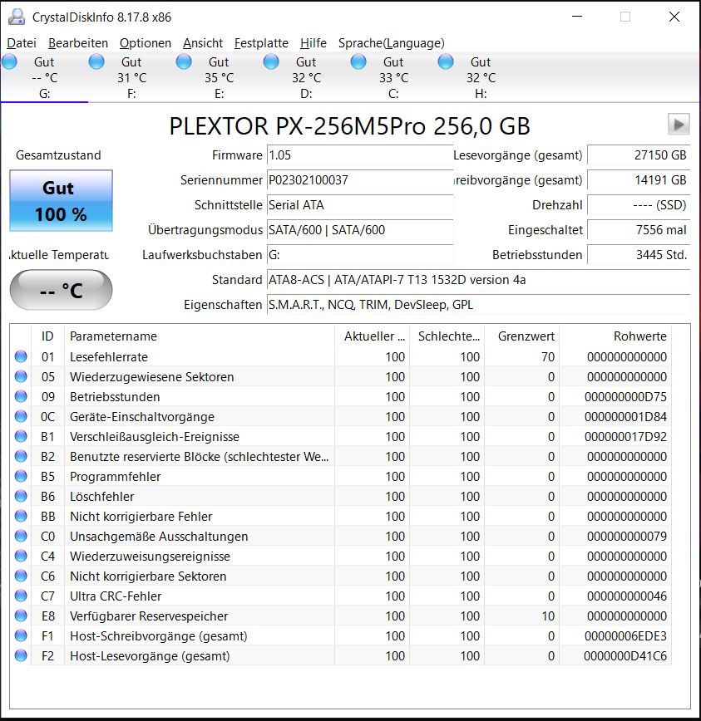Image resolution: width=701 pixels, height=721 pixels.
Task: Click the Firmware field showing 1.05
Action: tap(360, 155)
